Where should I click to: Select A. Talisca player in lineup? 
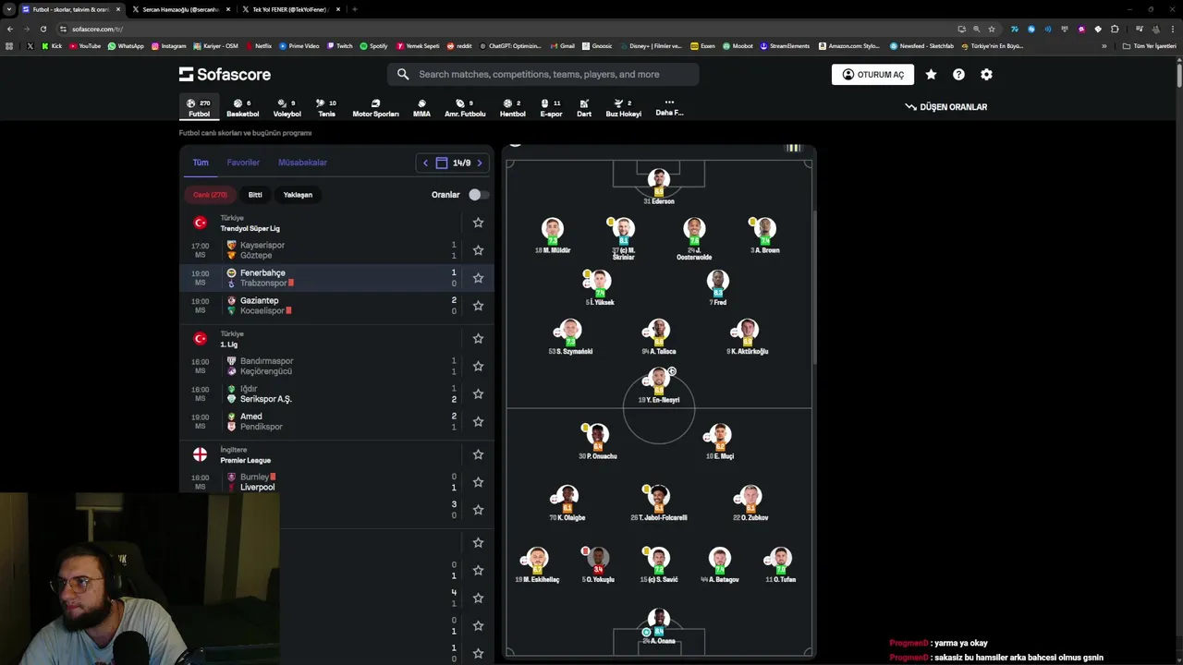(659, 337)
